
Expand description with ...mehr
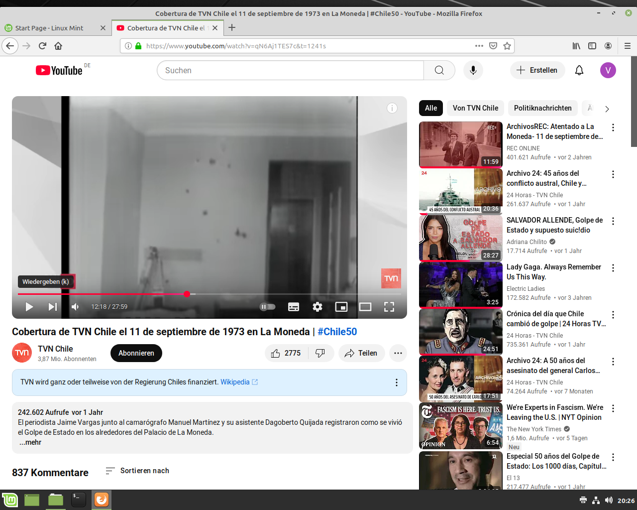30,442
